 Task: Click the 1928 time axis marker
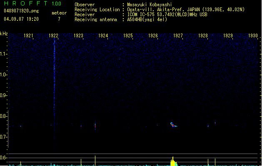point(203,35)
